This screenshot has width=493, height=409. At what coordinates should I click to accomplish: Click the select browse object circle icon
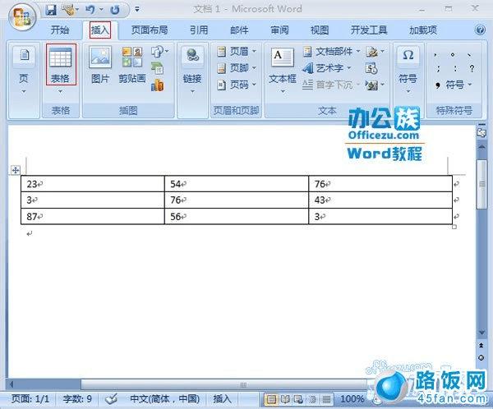[x=481, y=357]
